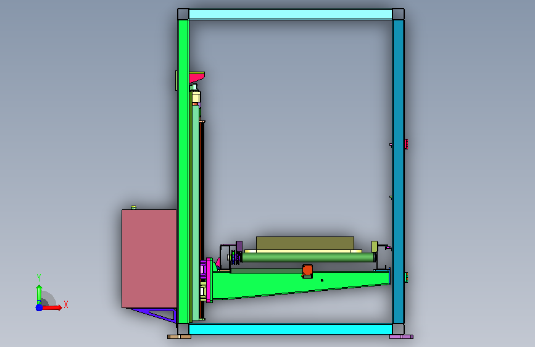Select the pale yellow plate under olive block
This screenshot has height=347, width=535.
pyautogui.click(x=304, y=251)
